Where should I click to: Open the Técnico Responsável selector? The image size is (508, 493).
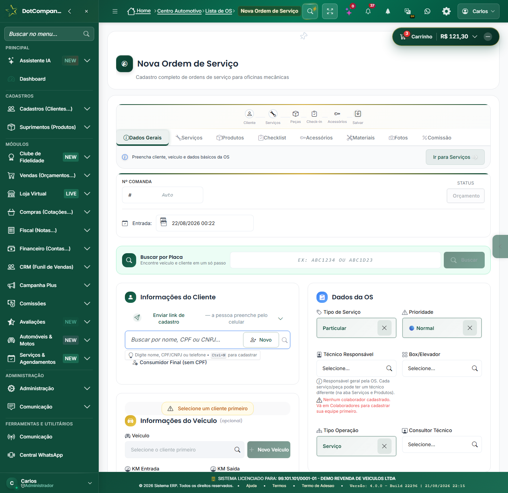click(356, 368)
